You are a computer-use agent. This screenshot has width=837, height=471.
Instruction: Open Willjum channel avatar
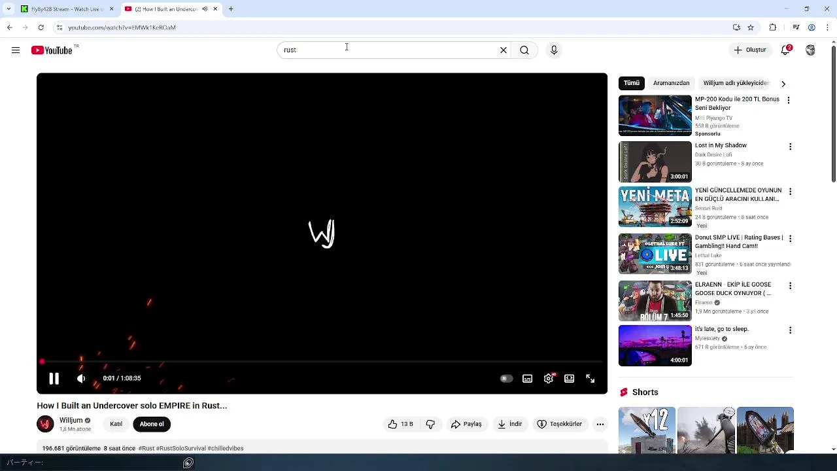tap(45, 424)
